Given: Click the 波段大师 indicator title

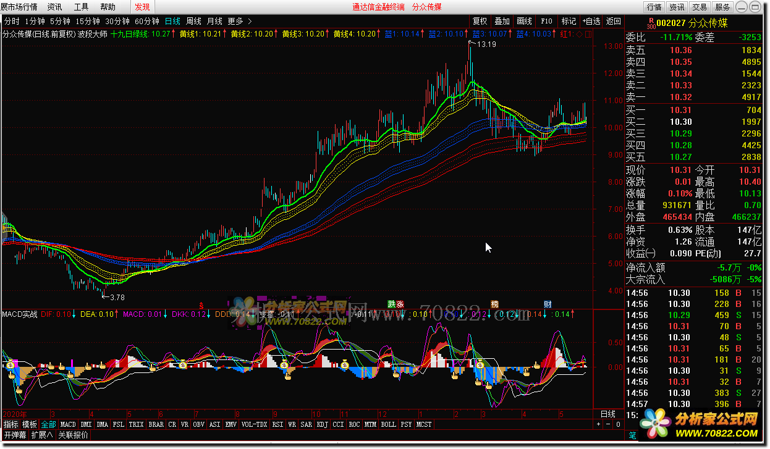Looking at the screenshot, I should (x=93, y=34).
